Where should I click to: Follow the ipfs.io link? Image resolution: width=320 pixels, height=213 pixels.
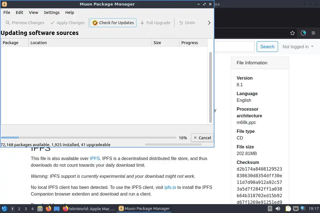[170, 187]
